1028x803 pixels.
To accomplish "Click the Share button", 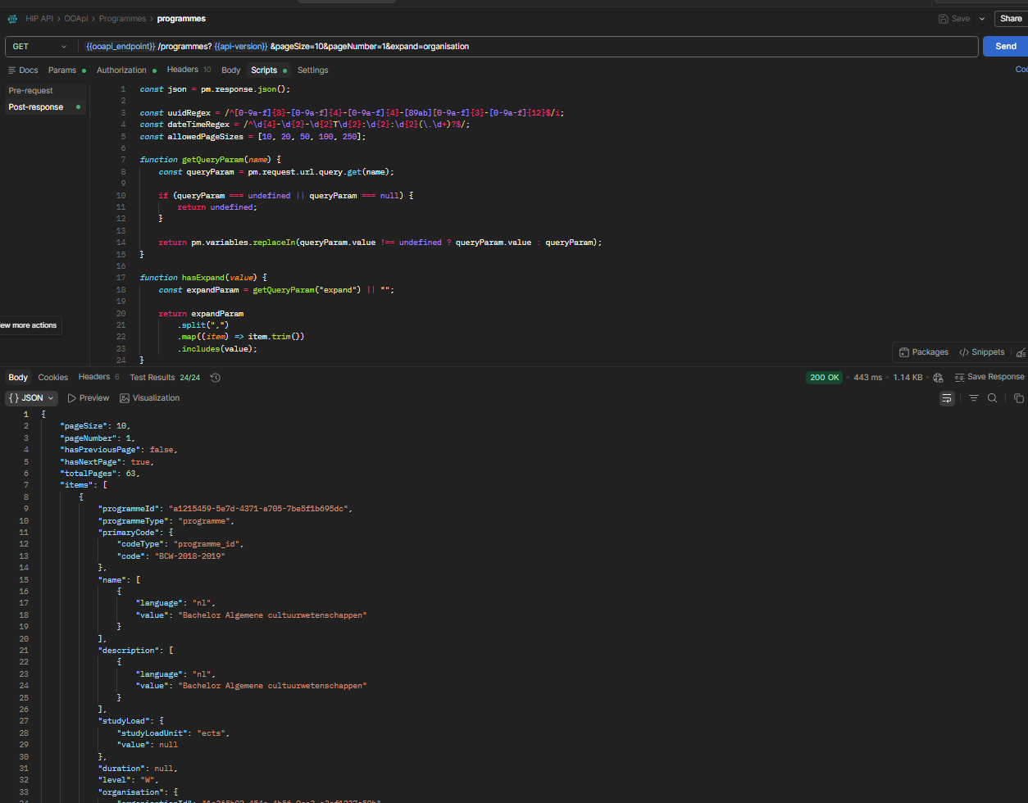I will pyautogui.click(x=1011, y=18).
